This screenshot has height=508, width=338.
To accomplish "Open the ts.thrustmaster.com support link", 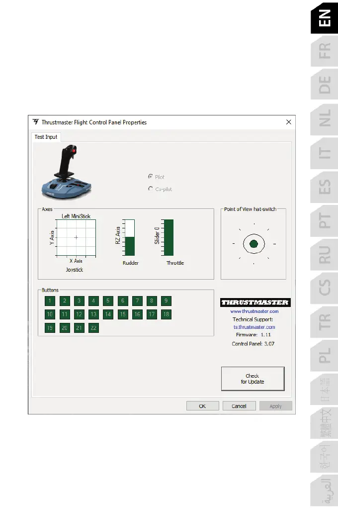I will pyautogui.click(x=254, y=327).
